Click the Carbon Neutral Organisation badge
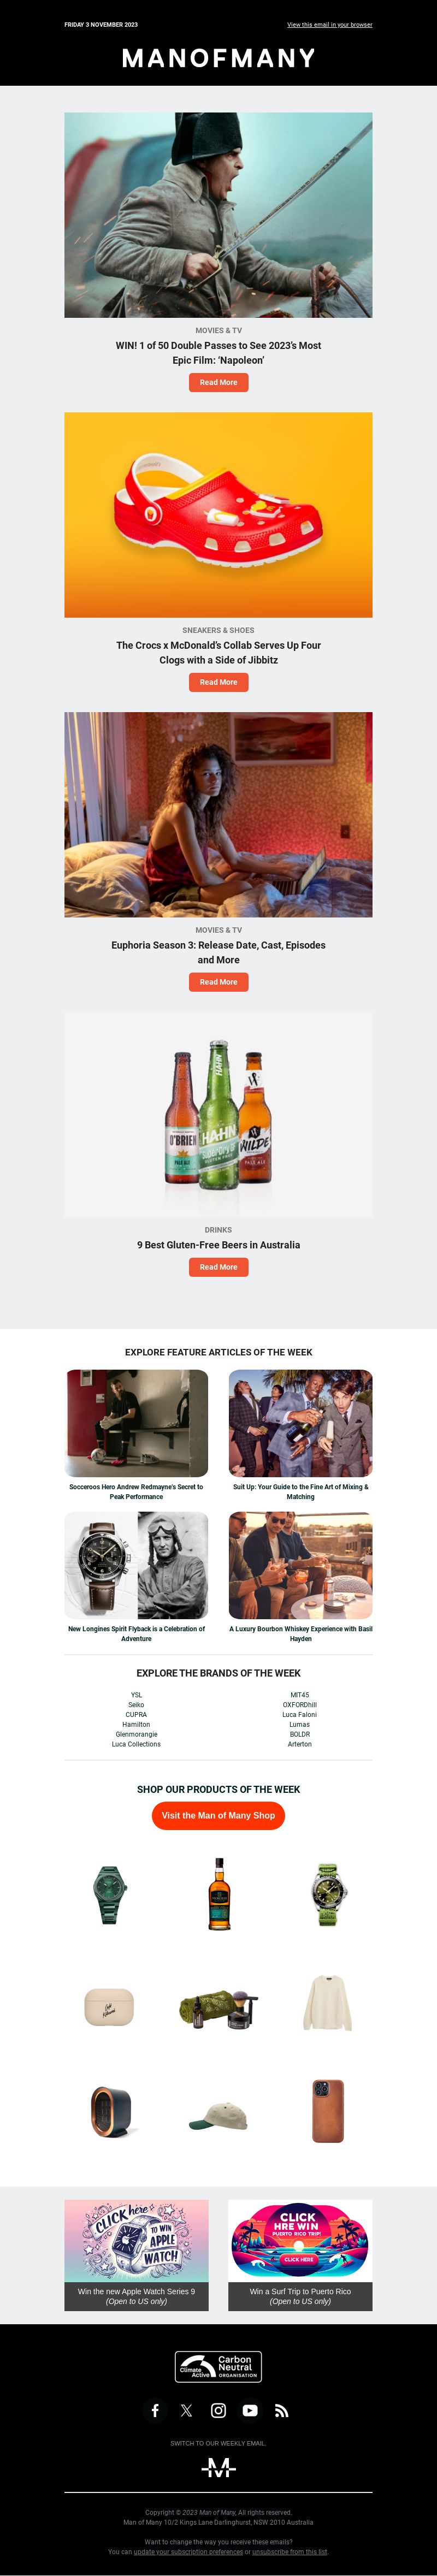Screen dimensions: 437x2576 click(218, 2366)
